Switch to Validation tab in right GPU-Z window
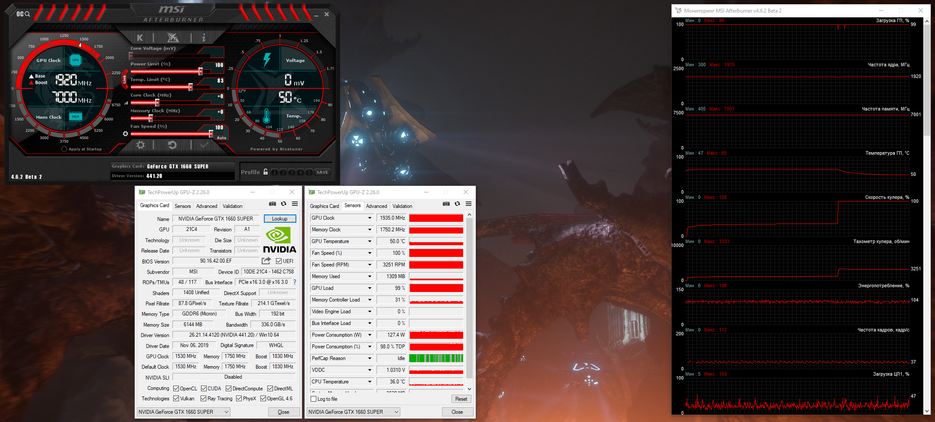 pos(402,206)
